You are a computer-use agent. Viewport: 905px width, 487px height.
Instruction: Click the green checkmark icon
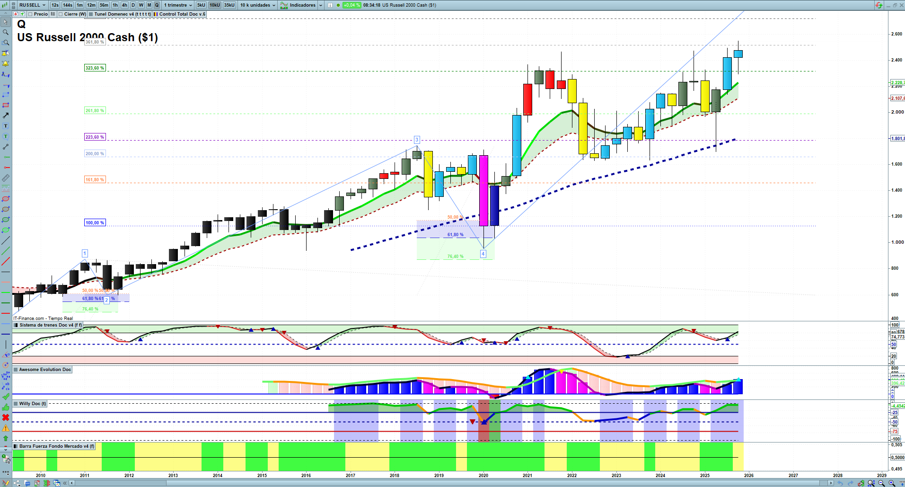[x=6, y=397]
